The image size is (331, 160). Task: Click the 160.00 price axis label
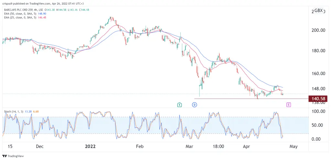[318, 74]
